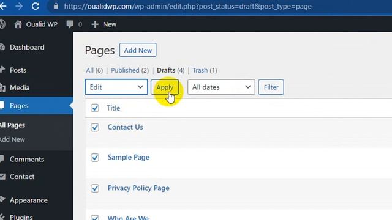Open Contact in the sidebar menu

point(22,177)
